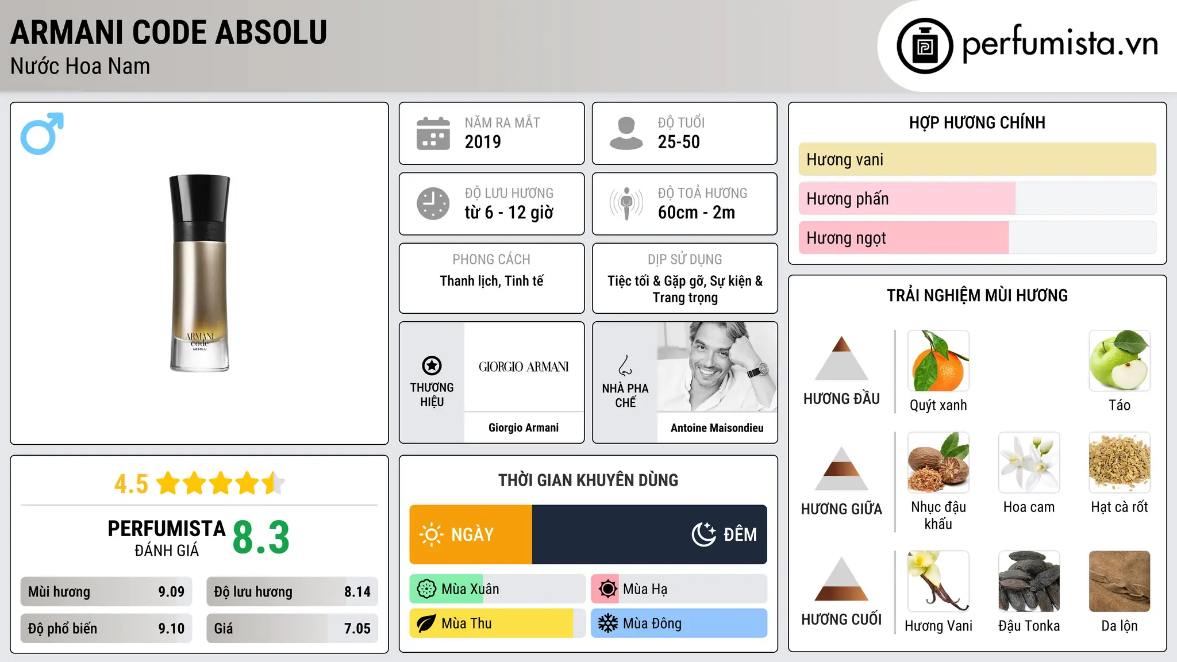Click the calendar icon beside NĂM RA MẮT
Screen dimensions: 1177x662
point(433,133)
